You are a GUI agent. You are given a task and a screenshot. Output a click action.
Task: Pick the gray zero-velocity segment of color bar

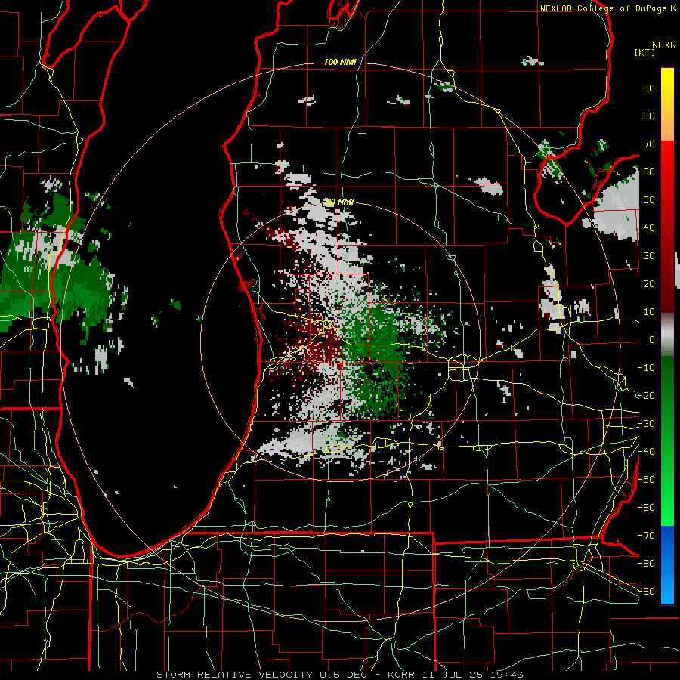pyautogui.click(x=667, y=334)
